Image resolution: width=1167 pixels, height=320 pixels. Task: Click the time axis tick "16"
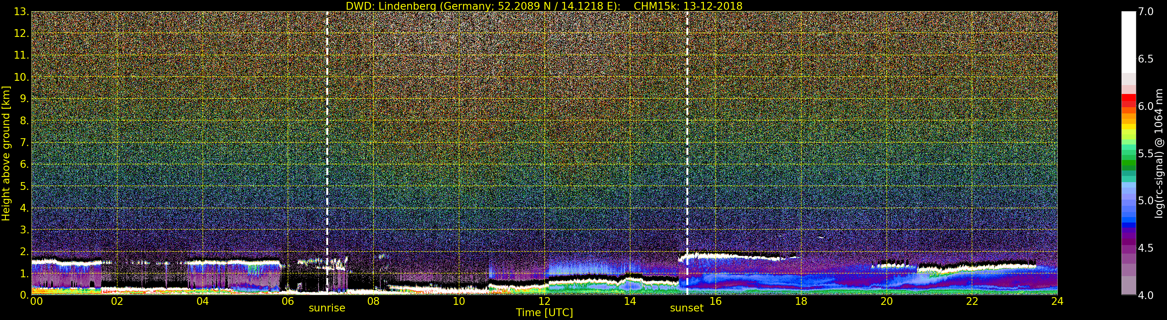point(716,301)
